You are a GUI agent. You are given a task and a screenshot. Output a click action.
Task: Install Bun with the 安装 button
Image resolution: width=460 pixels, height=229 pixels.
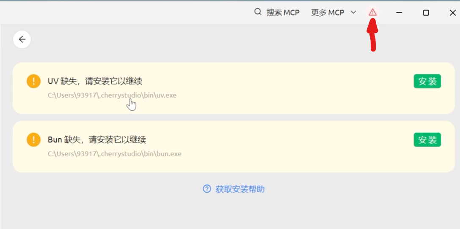pyautogui.click(x=427, y=140)
